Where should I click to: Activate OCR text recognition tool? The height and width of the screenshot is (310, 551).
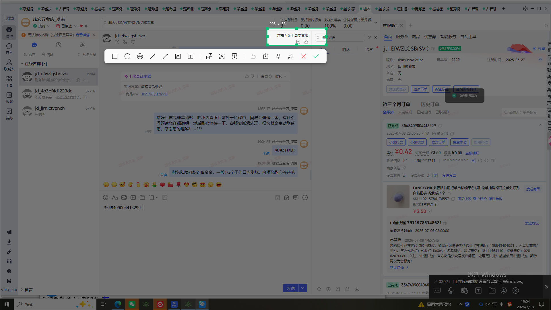click(x=222, y=56)
